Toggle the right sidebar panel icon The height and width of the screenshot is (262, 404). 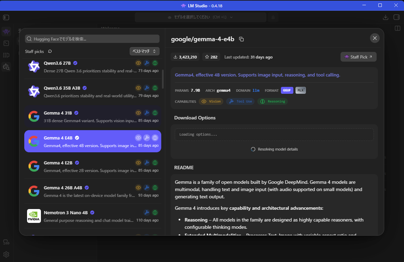pyautogui.click(x=396, y=17)
